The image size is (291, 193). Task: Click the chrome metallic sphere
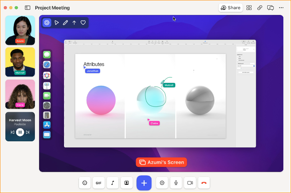pos(200,100)
